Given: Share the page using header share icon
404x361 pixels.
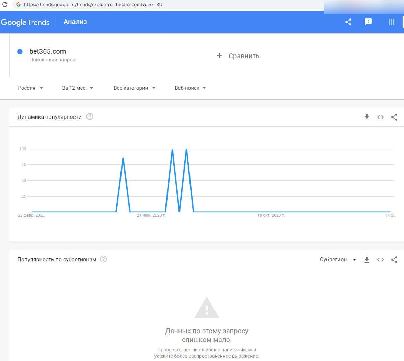Looking at the screenshot, I should click(348, 22).
